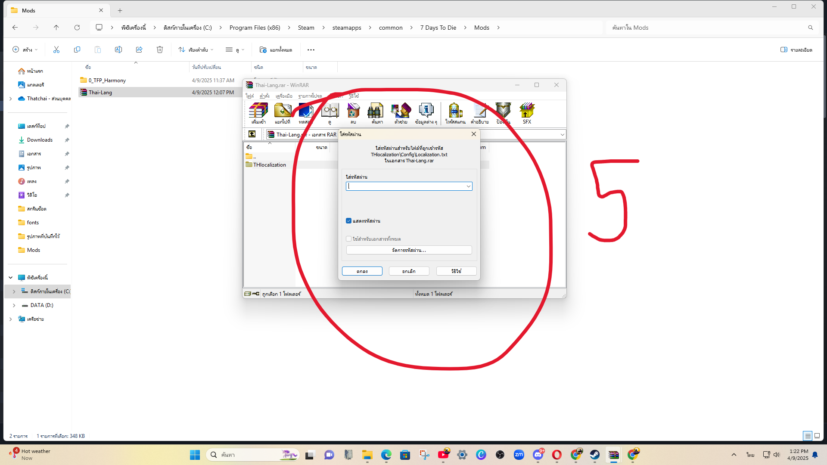Click WinRAR's Extract To (แยกไปที่) icon
This screenshot has height=465, width=827.
click(283, 113)
